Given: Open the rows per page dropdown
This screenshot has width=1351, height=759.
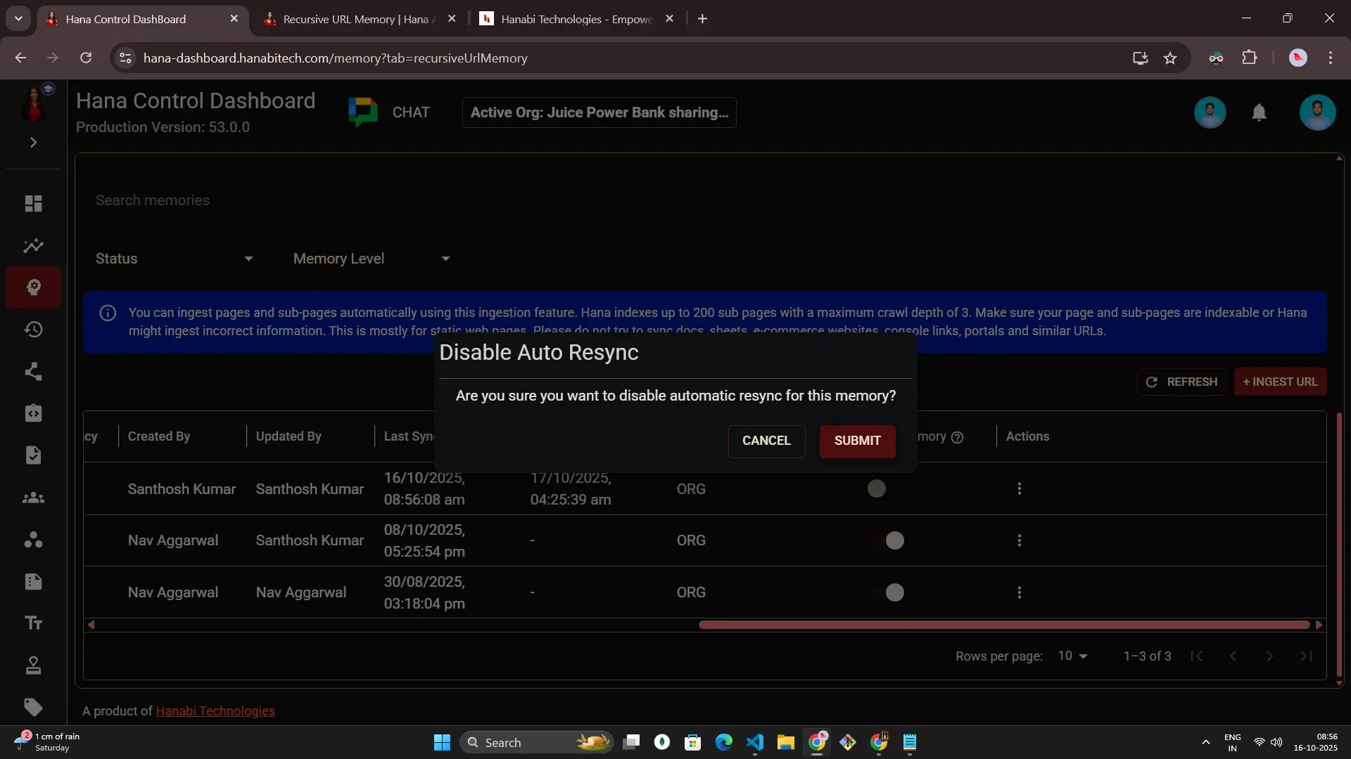Looking at the screenshot, I should [x=1072, y=656].
